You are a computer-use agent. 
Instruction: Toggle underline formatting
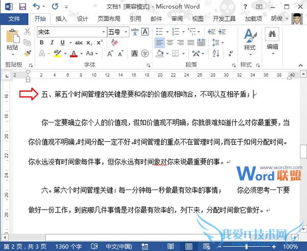[x=62, y=43]
